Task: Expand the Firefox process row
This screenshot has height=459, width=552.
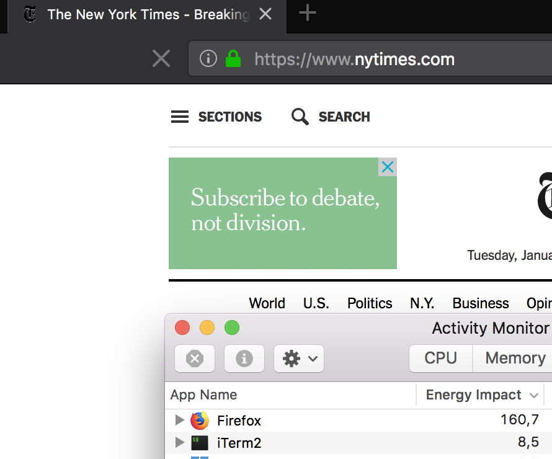Action: click(x=179, y=420)
